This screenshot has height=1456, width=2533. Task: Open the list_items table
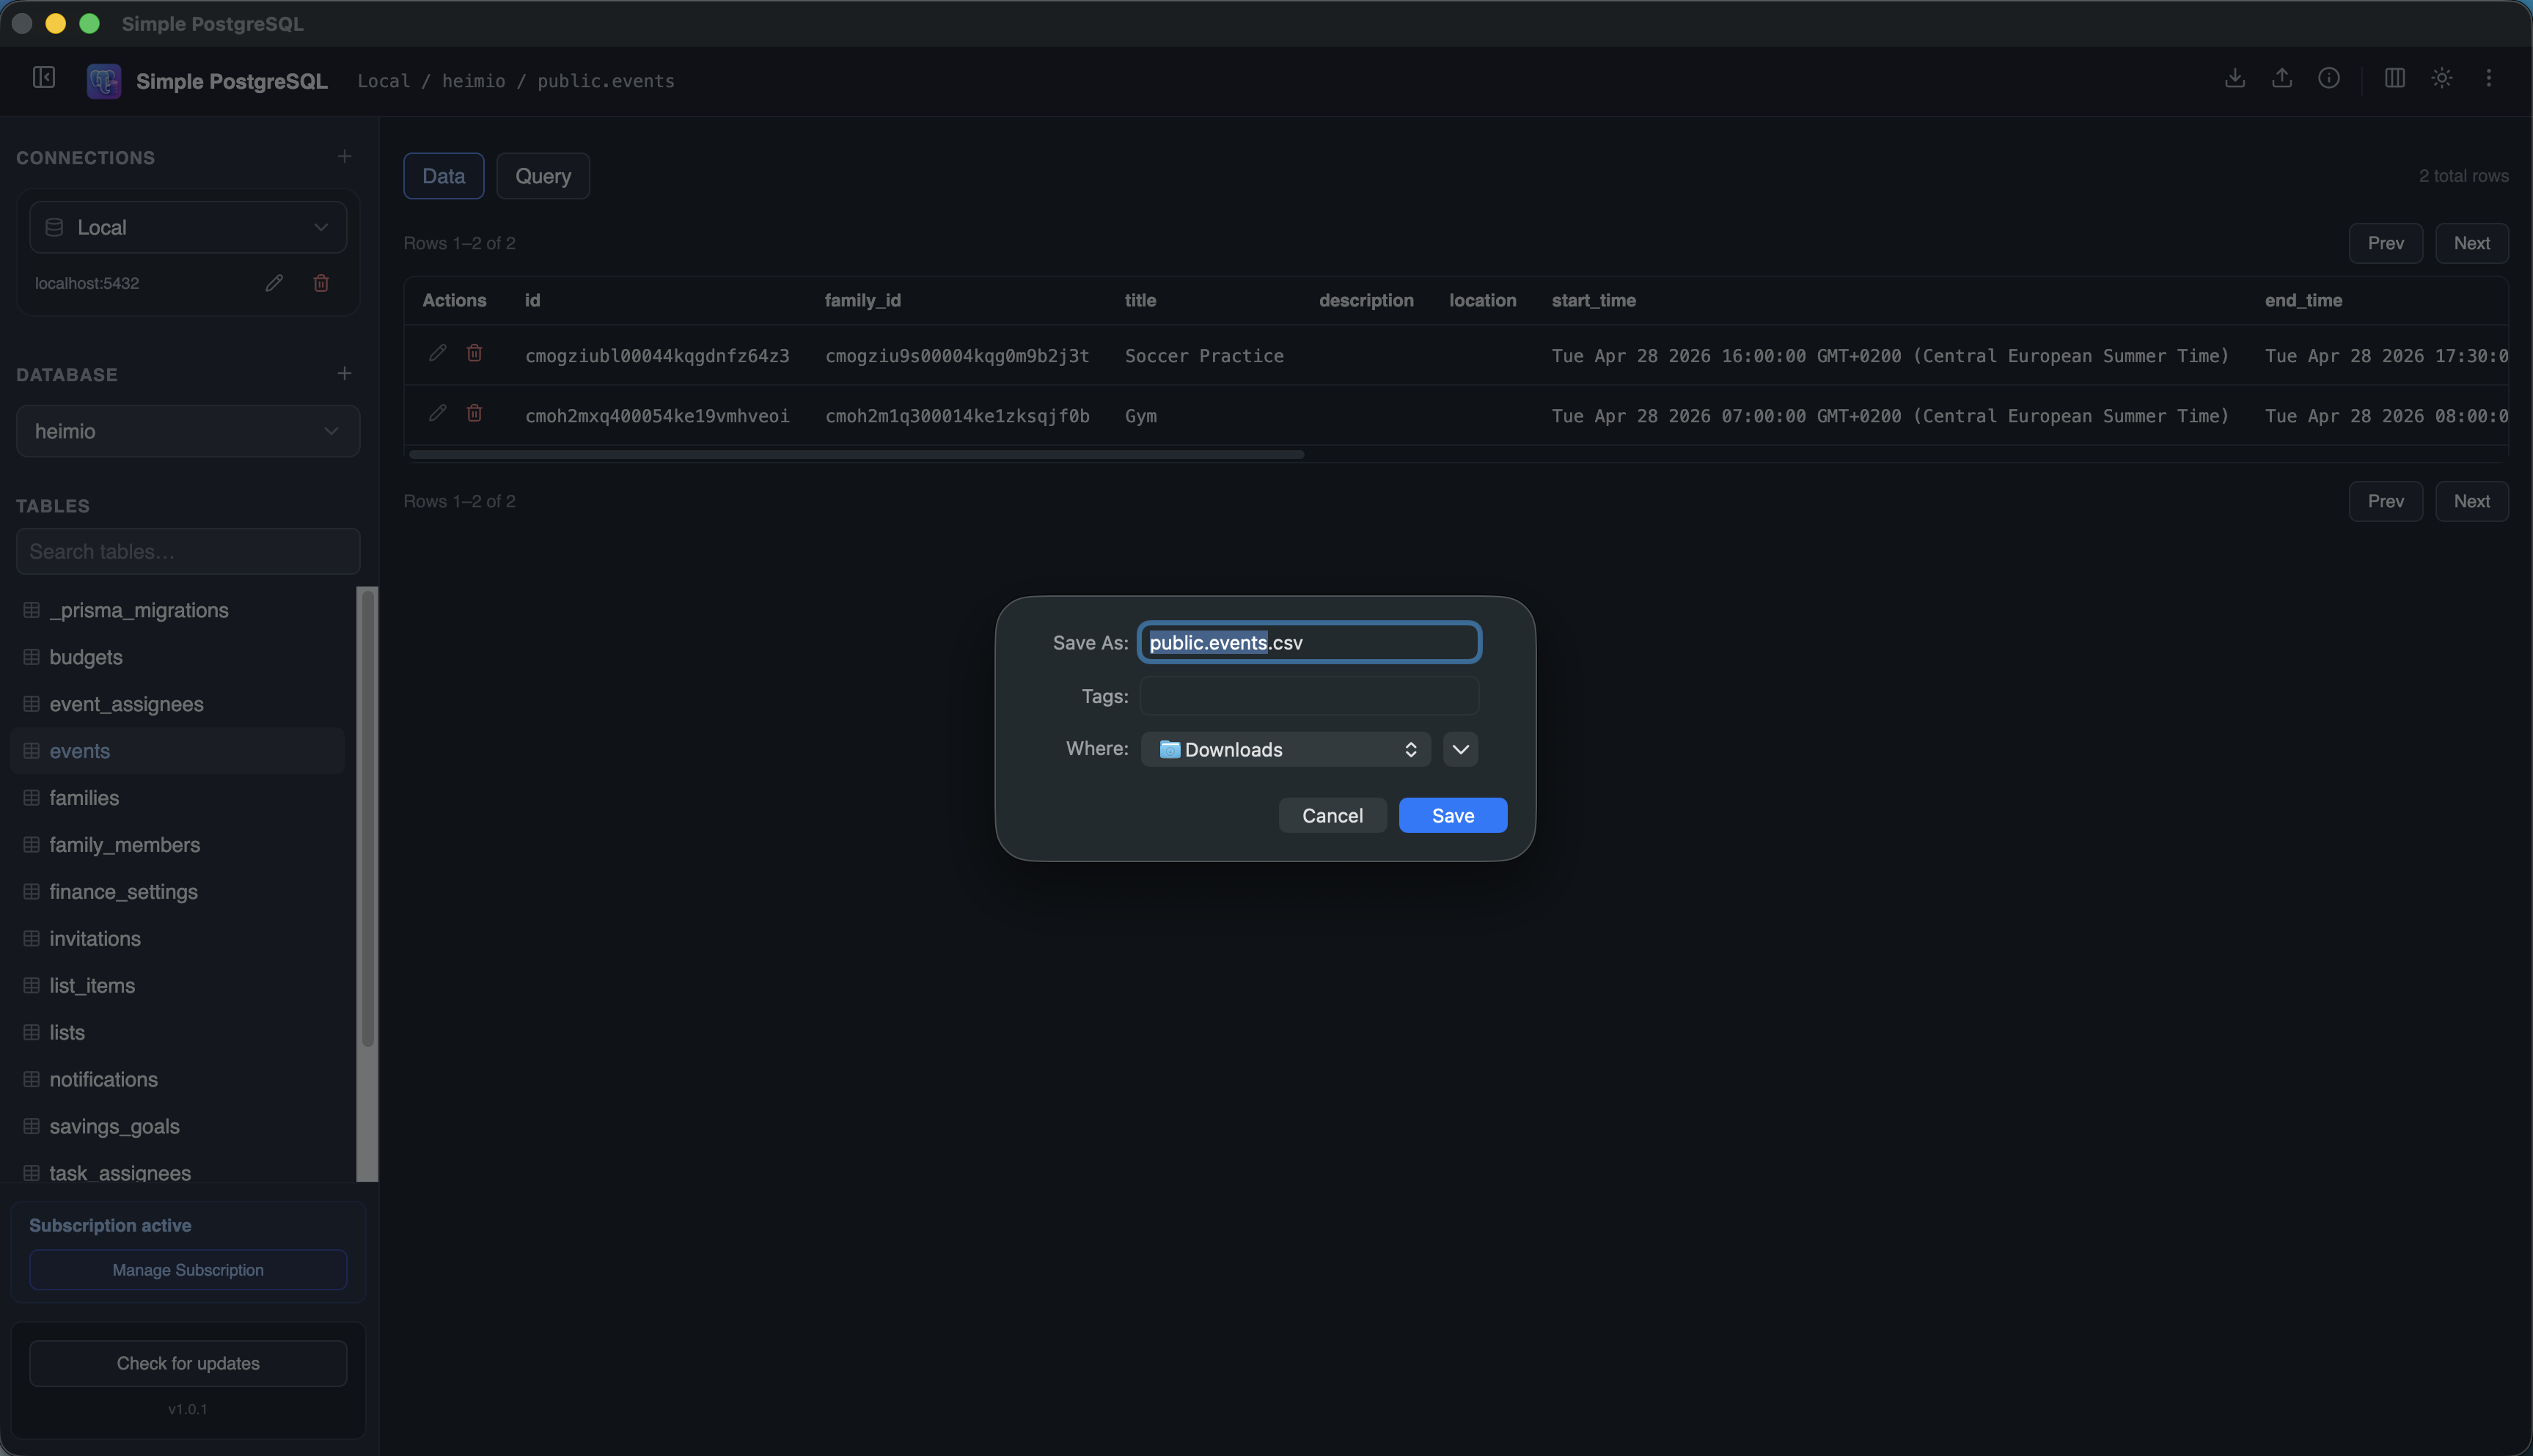click(x=177, y=986)
